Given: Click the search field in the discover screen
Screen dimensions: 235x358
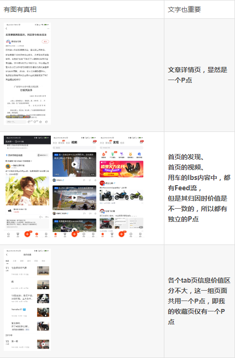Looking at the screenshot, I should point(122,148).
